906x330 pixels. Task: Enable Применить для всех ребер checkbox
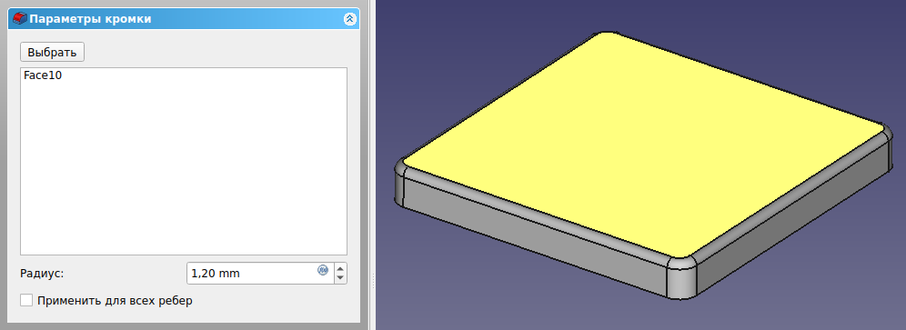pyautogui.click(x=26, y=301)
